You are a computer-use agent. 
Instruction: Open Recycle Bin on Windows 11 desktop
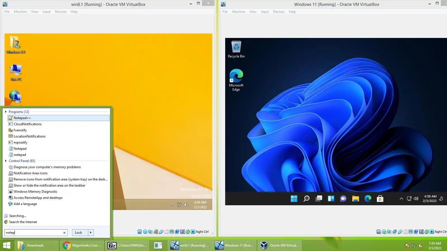[236, 49]
